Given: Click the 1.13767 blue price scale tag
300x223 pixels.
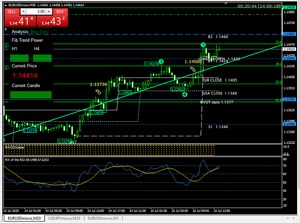Looking at the screenshot, I should point(289,99).
